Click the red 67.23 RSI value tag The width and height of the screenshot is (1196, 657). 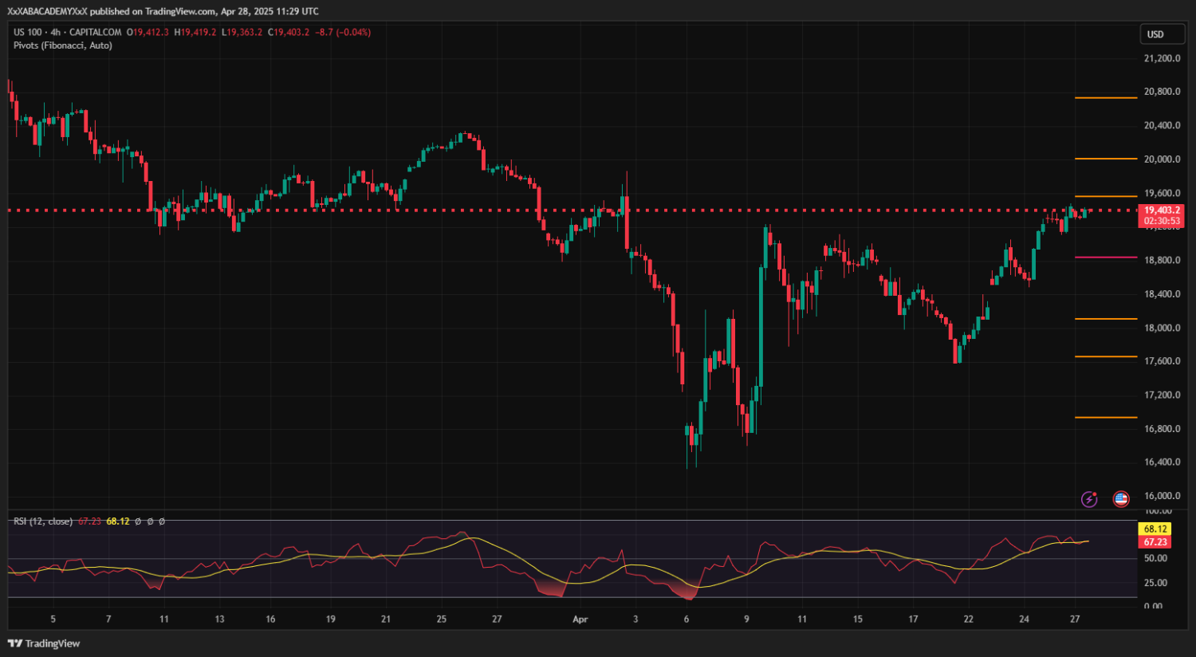click(1155, 542)
